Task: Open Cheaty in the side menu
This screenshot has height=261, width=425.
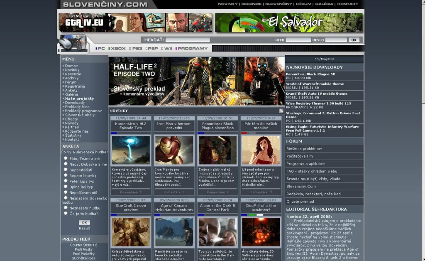Action: click(x=71, y=119)
